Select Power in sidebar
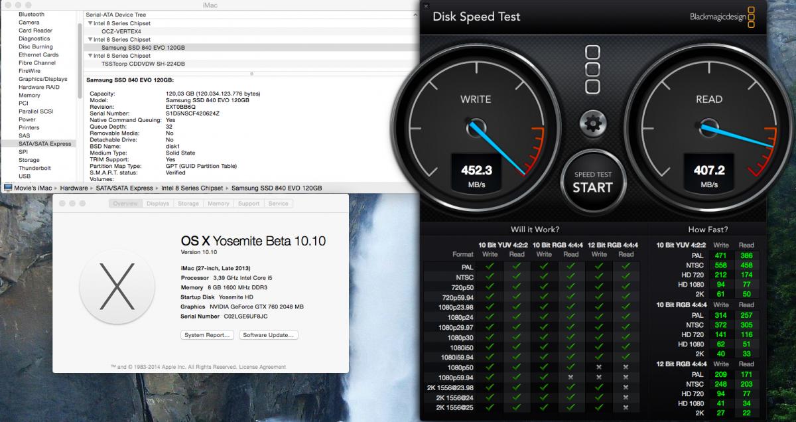This screenshot has width=796, height=422. click(x=27, y=119)
